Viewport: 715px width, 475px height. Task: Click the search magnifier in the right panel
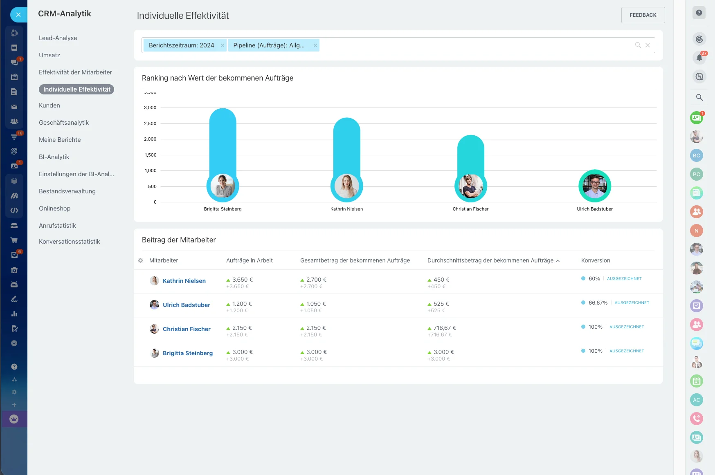point(699,97)
